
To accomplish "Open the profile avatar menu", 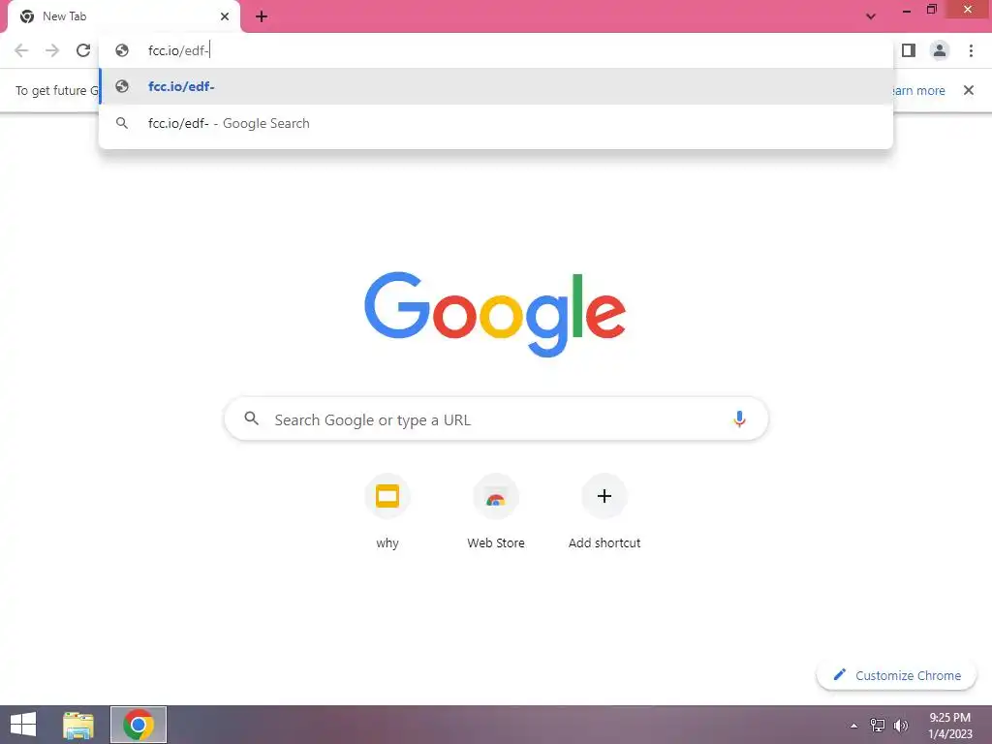I will tap(940, 50).
